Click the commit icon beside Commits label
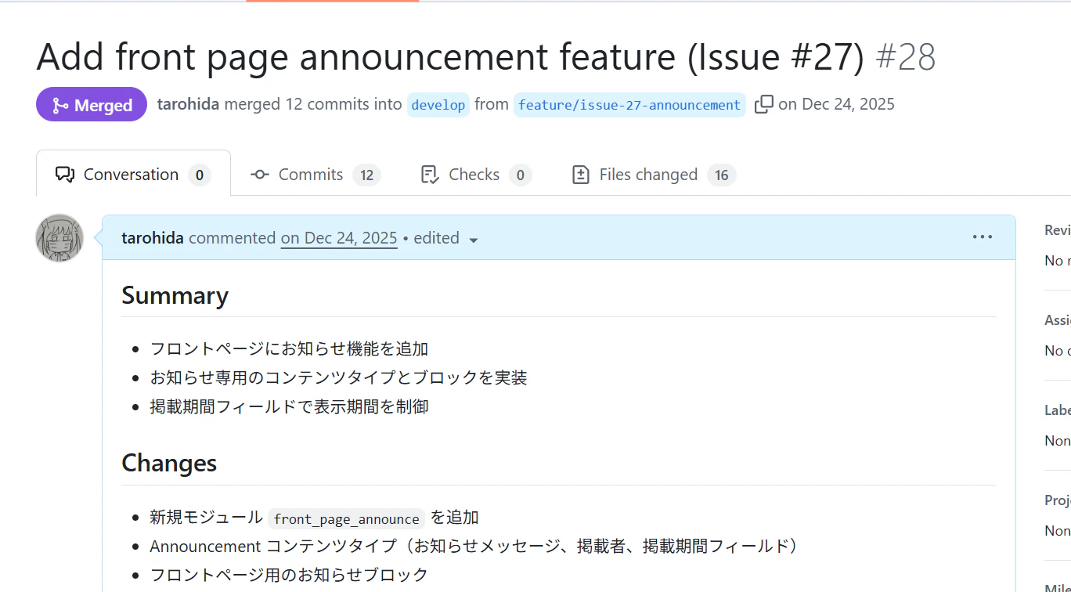1071x592 pixels. tap(259, 174)
